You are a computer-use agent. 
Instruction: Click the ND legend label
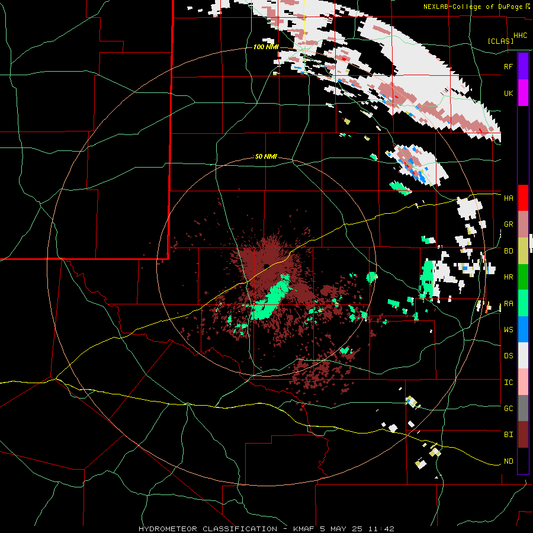click(x=508, y=461)
